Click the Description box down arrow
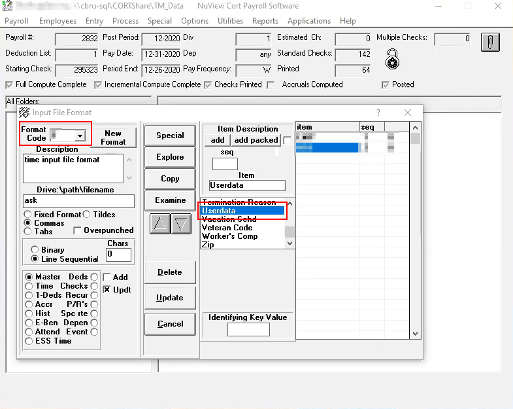 129,177
